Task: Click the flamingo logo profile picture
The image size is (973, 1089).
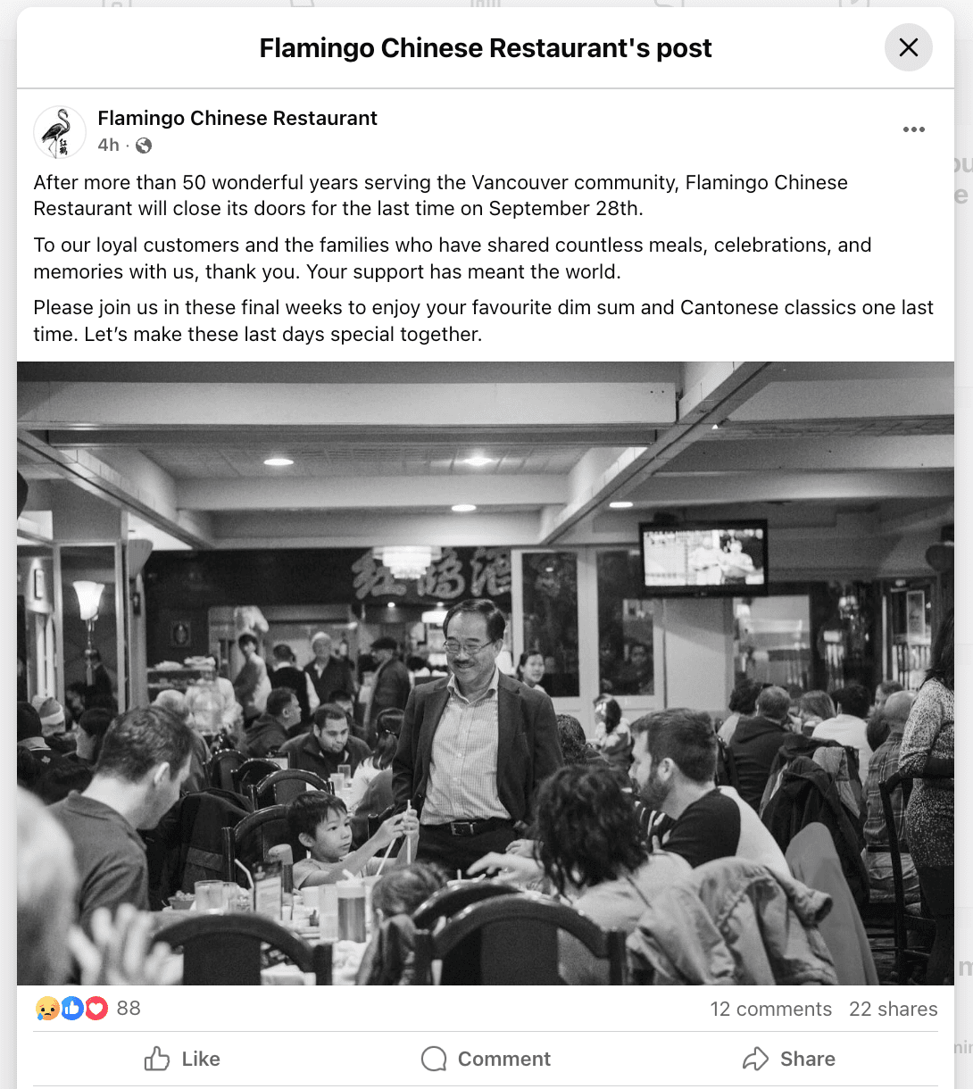Action: (60, 132)
